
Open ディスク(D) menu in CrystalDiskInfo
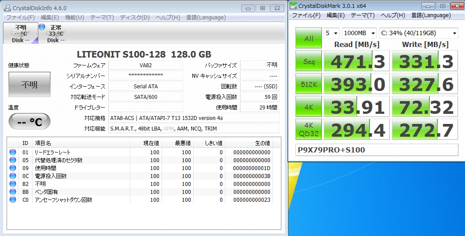pyautogui.click(x=135, y=18)
